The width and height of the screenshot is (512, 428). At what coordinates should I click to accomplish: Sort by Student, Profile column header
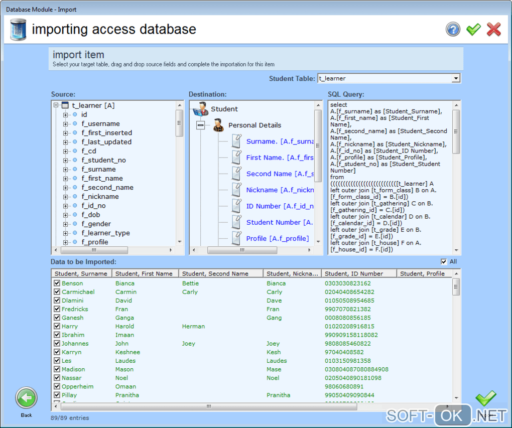point(424,273)
